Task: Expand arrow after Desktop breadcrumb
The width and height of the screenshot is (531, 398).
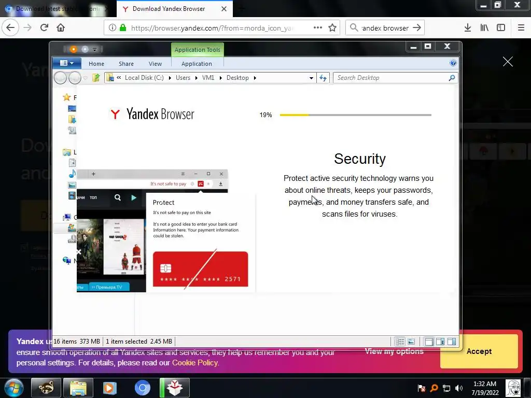Action: (255, 78)
